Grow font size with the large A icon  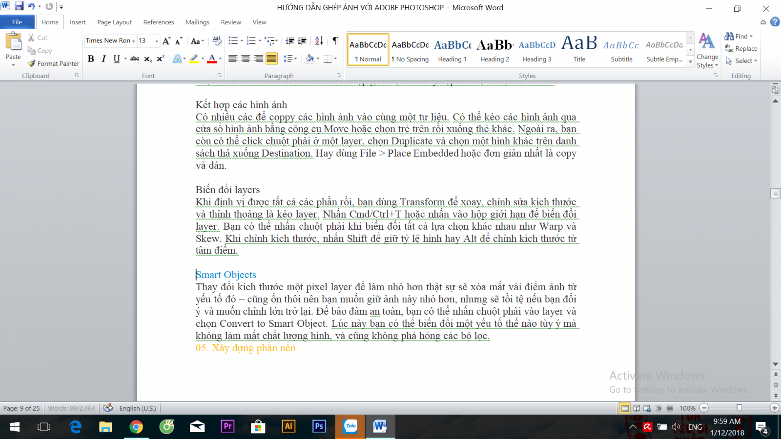pyautogui.click(x=166, y=40)
